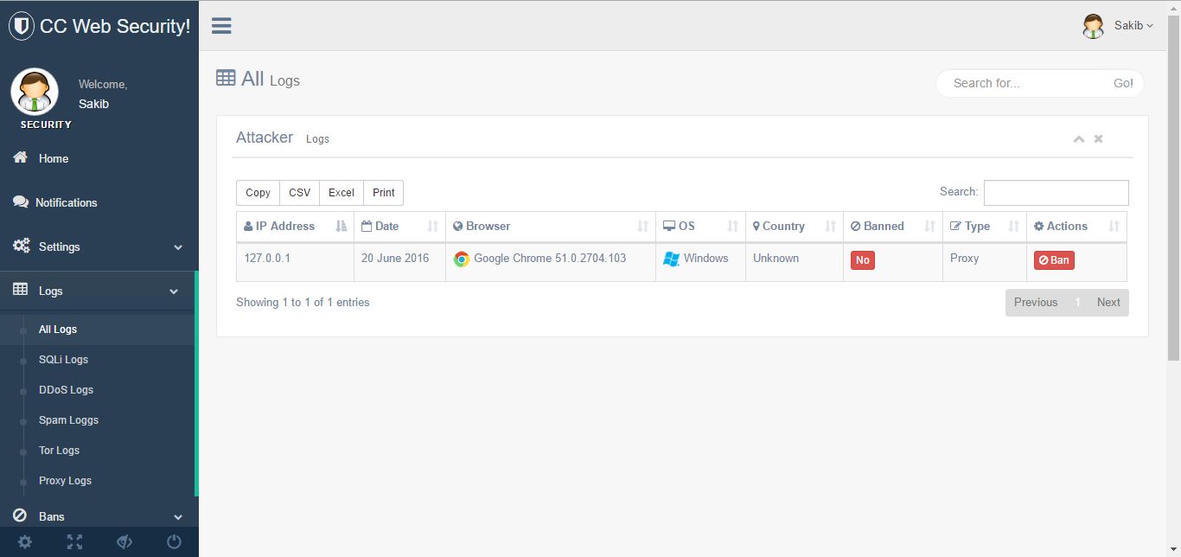1181x557 pixels.
Task: Sort table by Country column
Action: click(795, 227)
